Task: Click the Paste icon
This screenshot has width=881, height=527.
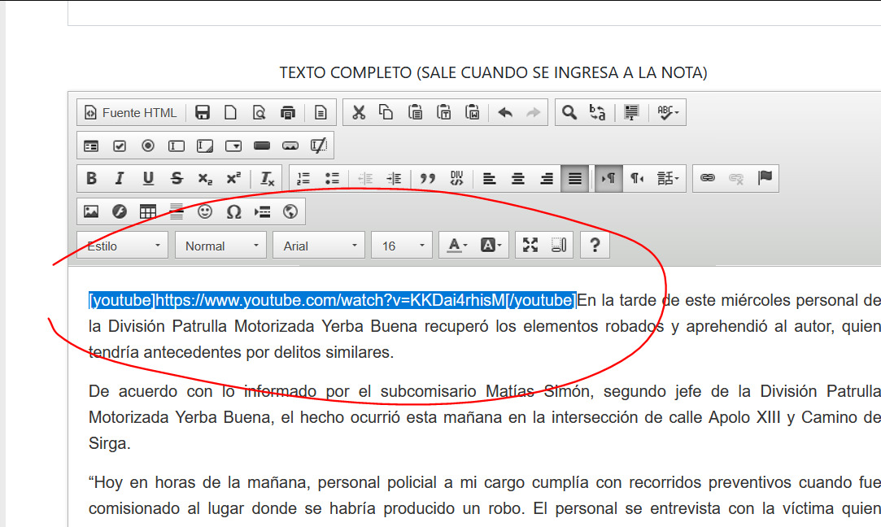Action: pos(415,112)
